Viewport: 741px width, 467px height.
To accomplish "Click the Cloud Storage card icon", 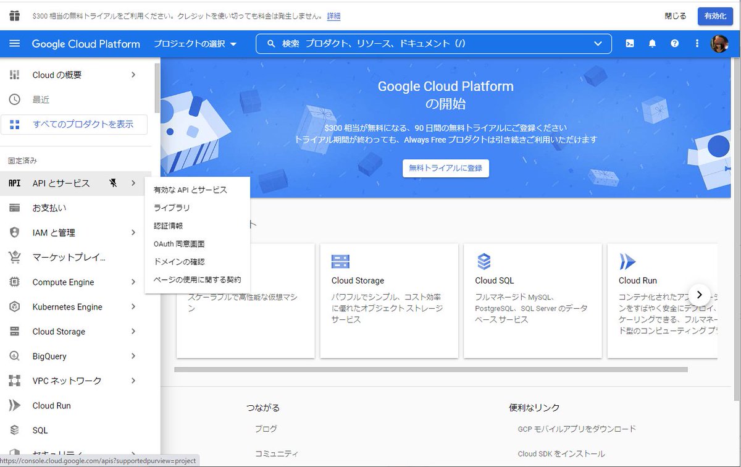I will pyautogui.click(x=341, y=261).
